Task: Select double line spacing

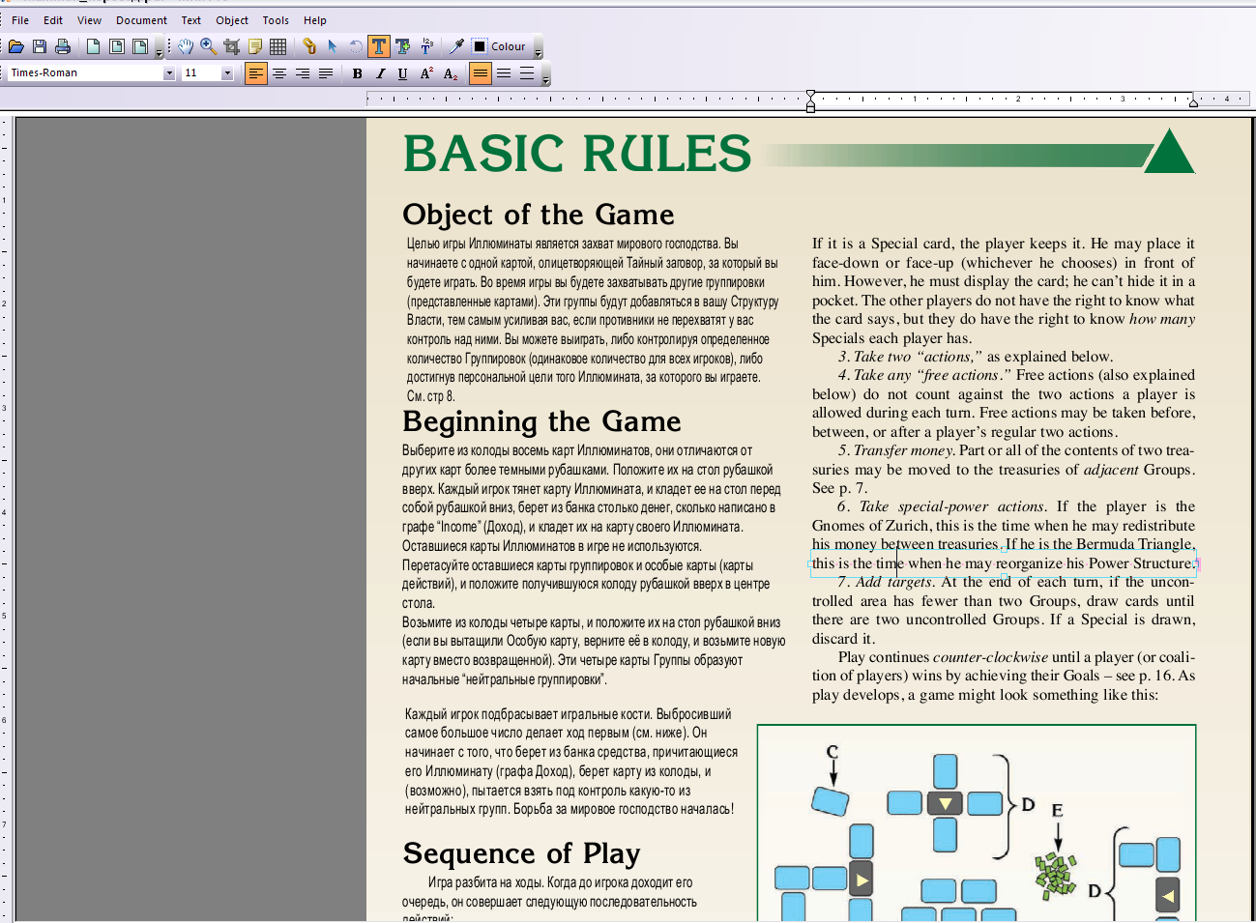Action: tap(527, 73)
